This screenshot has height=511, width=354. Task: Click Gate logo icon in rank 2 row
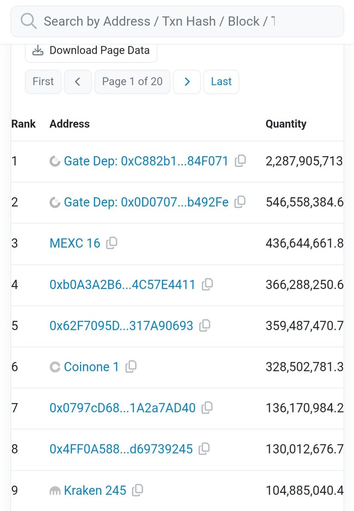pyautogui.click(x=55, y=202)
